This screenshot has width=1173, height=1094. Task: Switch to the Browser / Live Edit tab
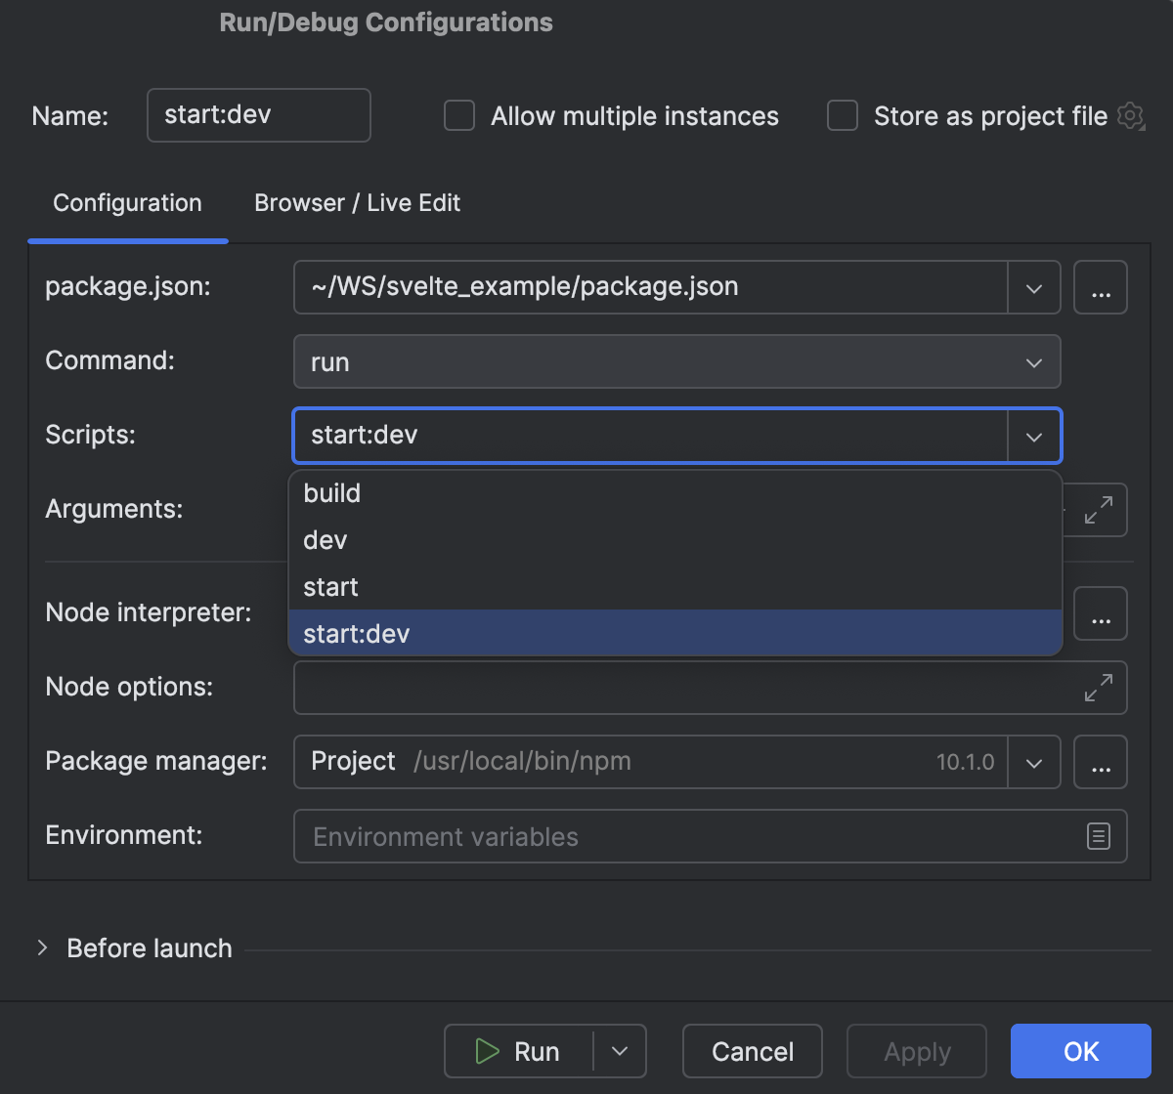[x=357, y=203]
